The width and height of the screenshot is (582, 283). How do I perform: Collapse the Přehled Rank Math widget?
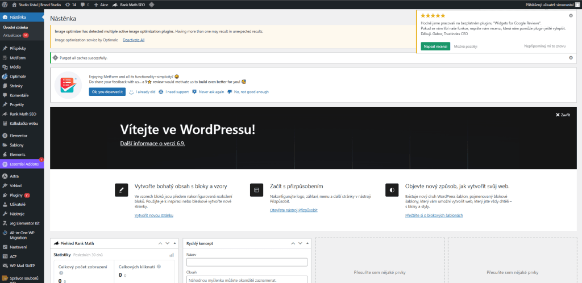point(174,243)
